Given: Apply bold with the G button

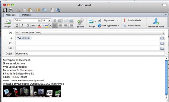Looking at the screenshot, I should [x=17, y=26].
